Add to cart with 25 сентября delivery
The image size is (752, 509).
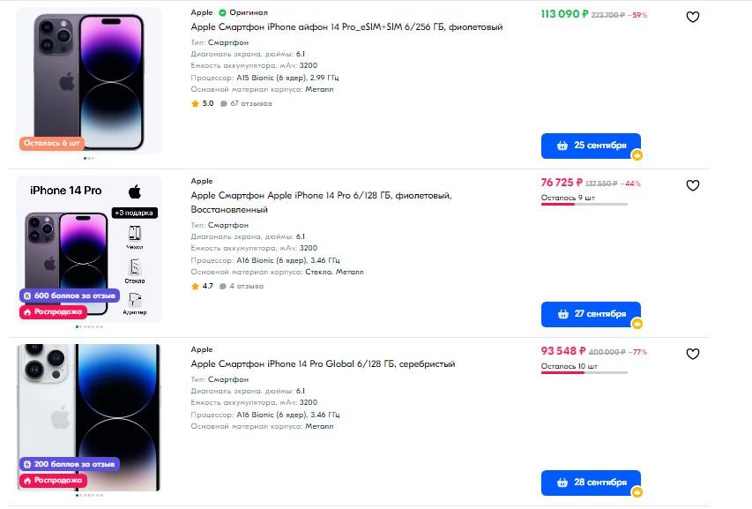coord(591,146)
